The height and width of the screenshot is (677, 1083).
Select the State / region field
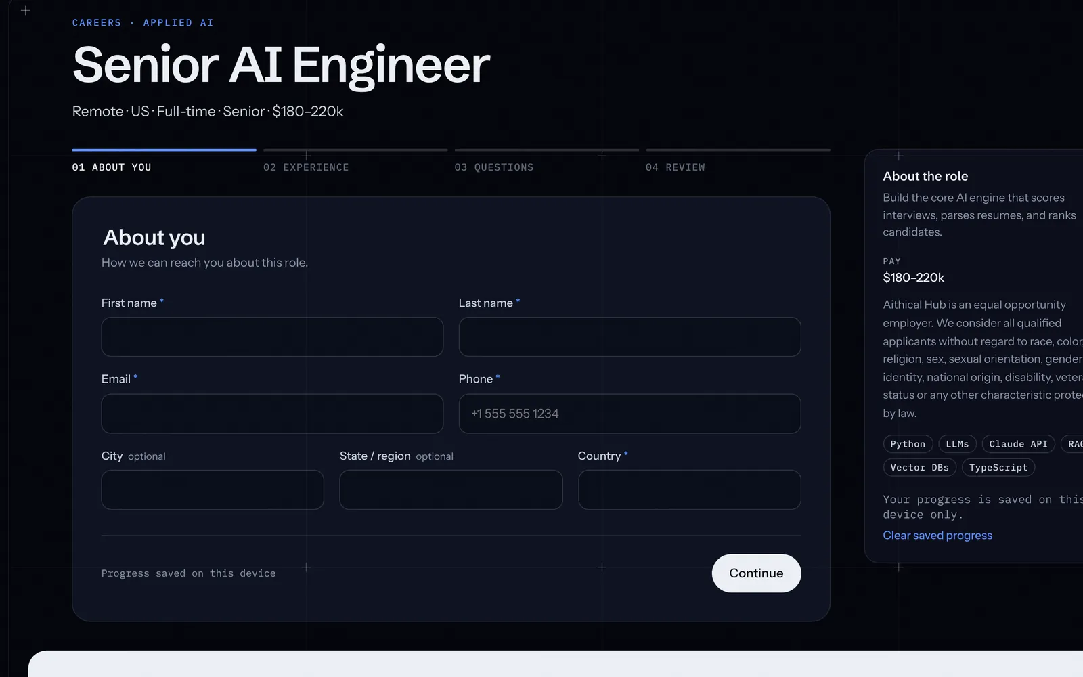tap(451, 490)
